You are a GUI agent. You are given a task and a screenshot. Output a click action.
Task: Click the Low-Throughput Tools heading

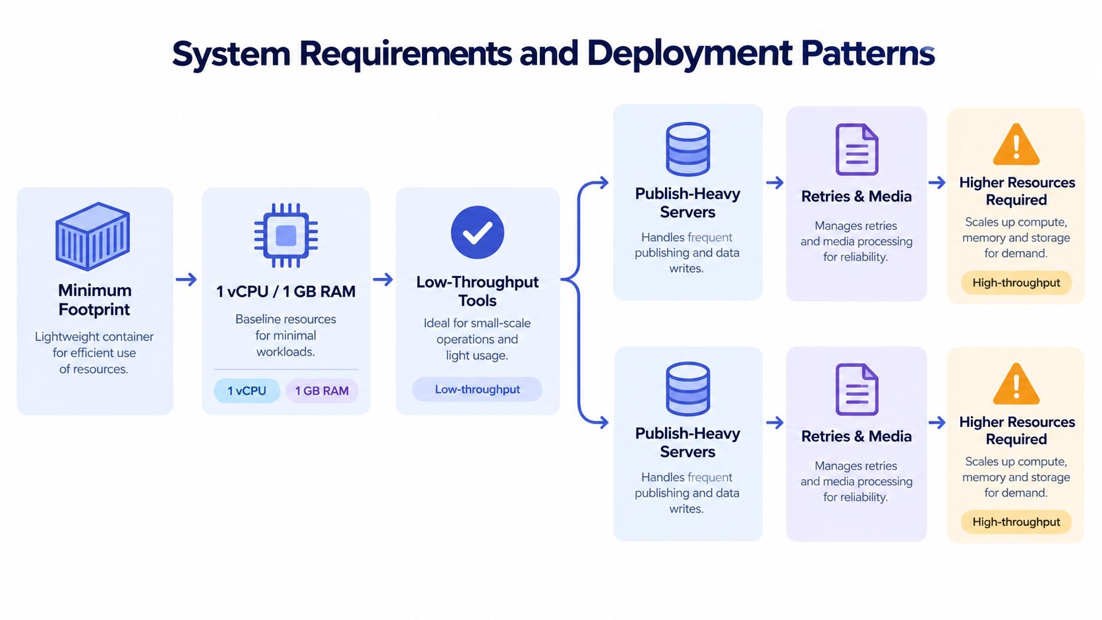tap(477, 291)
